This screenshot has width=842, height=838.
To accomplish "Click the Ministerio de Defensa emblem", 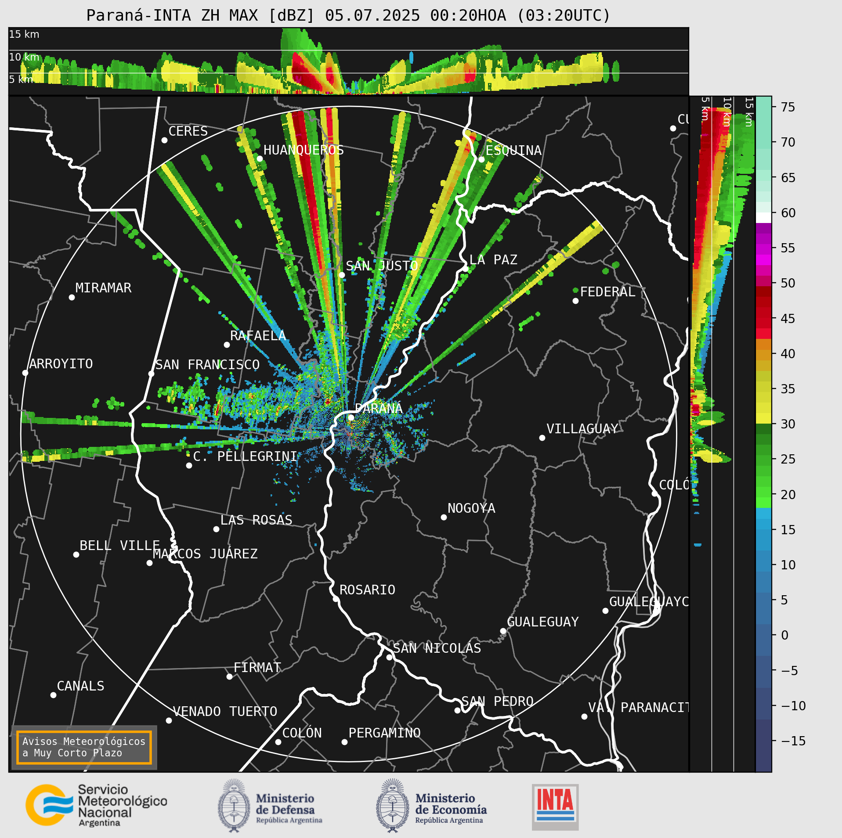I will tap(234, 806).
